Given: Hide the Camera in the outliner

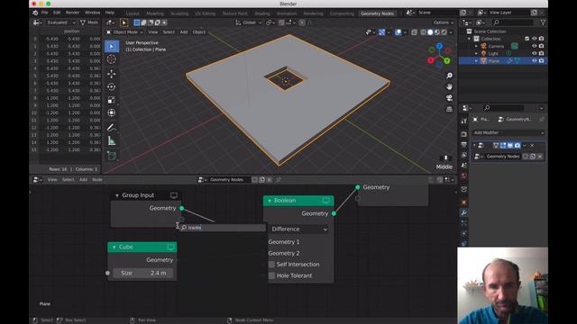Looking at the screenshot, I should [535, 46].
